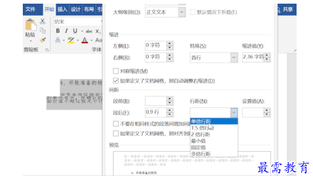This screenshot has height=182, width=313.
Task: Open the 文件 (File) tab
Action: [31, 9]
